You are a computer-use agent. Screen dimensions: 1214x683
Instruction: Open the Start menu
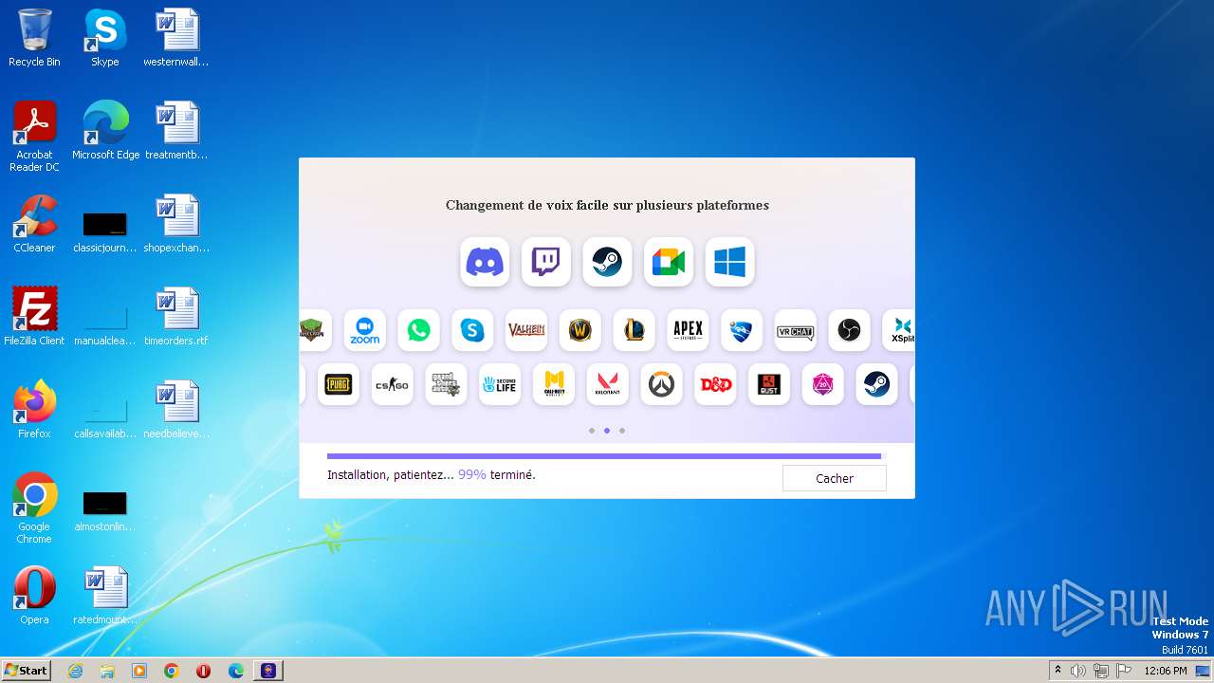pyautogui.click(x=27, y=670)
